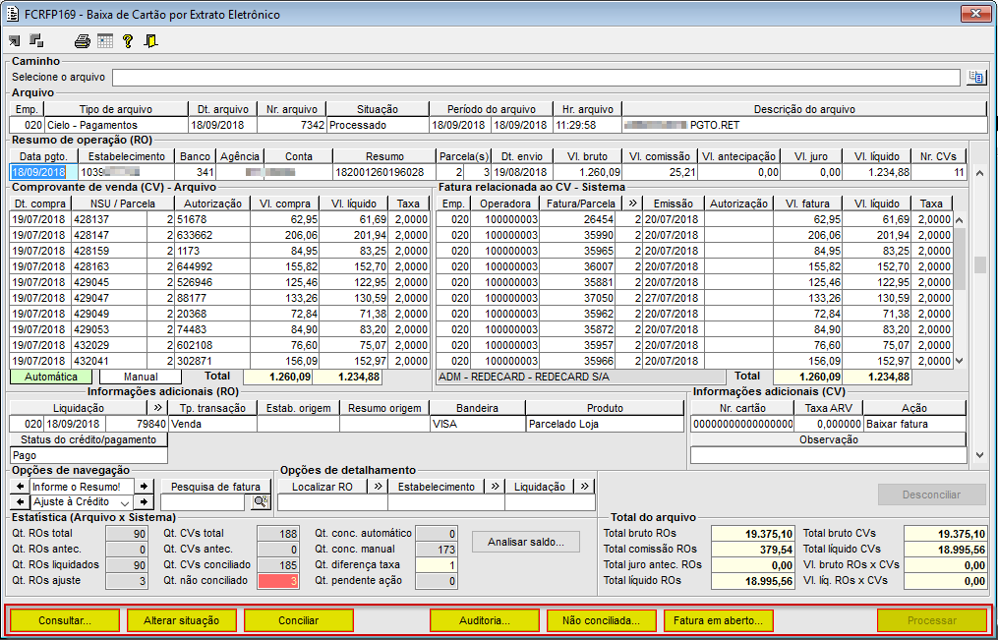Open the Ajuste à Crédito dropdown
This screenshot has width=998, height=640.
pos(126,502)
